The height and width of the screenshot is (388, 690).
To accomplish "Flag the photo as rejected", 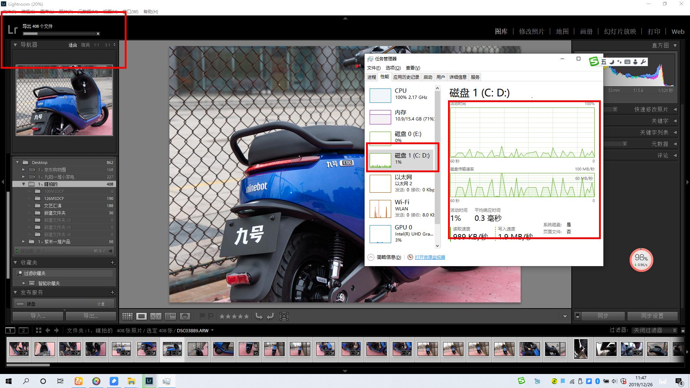I will (x=210, y=316).
